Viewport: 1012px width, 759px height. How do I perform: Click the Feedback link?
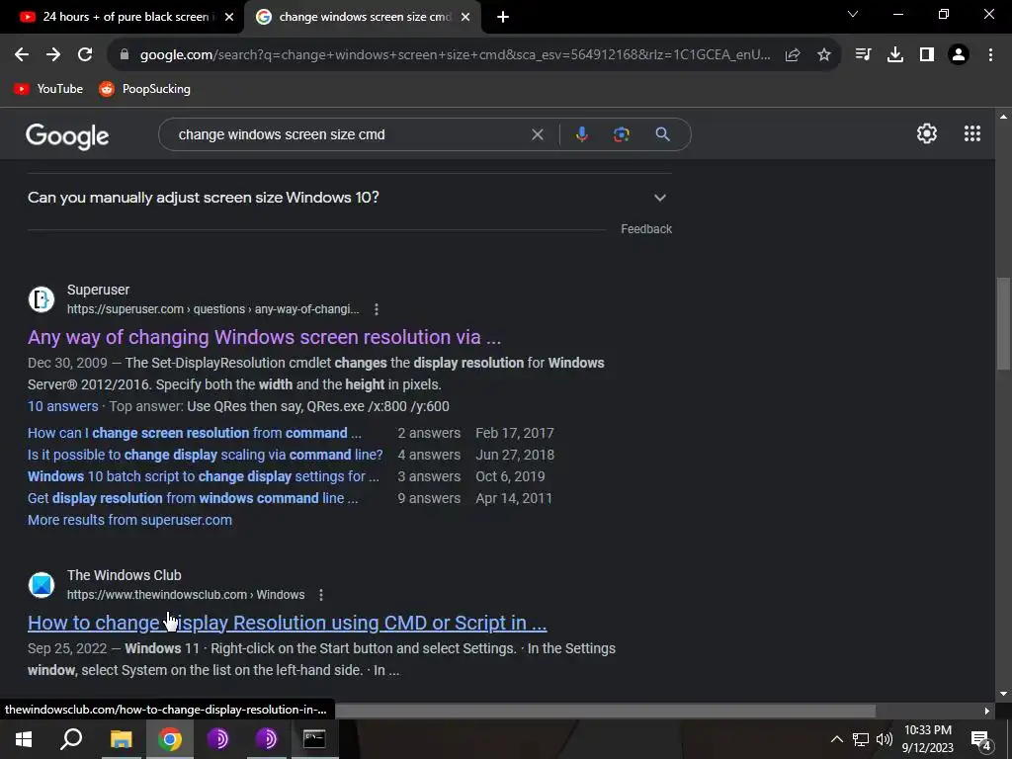(x=646, y=229)
